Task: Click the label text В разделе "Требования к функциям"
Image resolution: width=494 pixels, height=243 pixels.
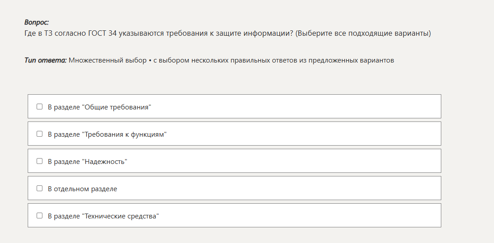Action: [107, 134]
